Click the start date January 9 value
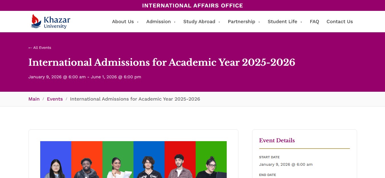385x178 pixels. coord(286,164)
